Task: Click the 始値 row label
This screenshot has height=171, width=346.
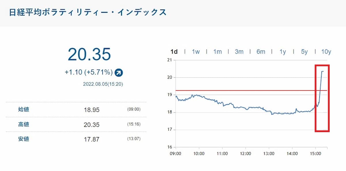Action: (24, 109)
